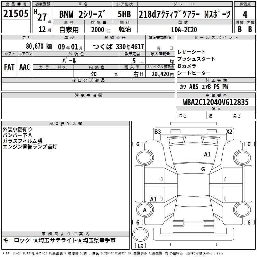This screenshot has width=257, height=257.
Task: Select sales point レザーシート
Action: coord(191,52)
